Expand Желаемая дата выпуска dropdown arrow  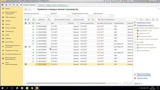point(46,16)
